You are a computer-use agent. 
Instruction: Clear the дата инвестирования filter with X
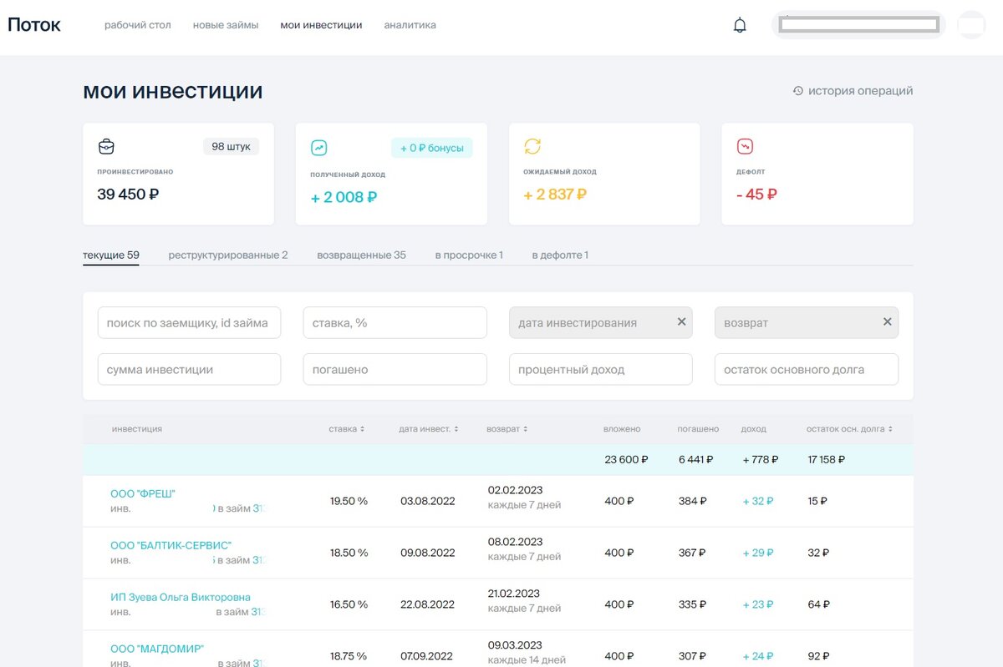[x=681, y=322]
